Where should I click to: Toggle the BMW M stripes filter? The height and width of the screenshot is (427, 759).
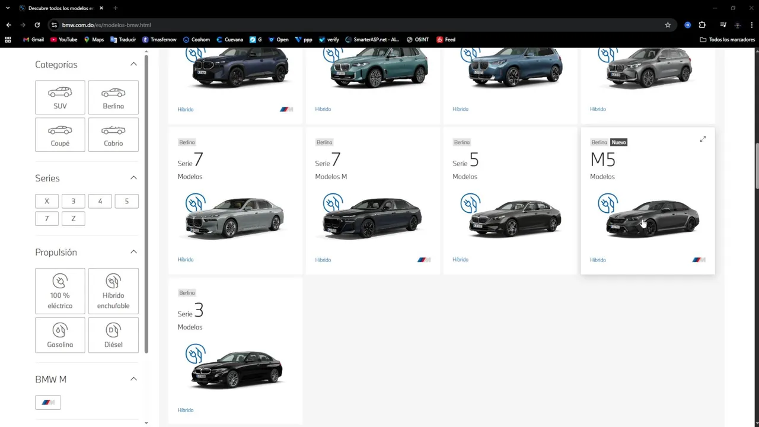48,402
